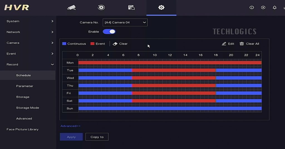The image size is (285, 149).
Task: Open the file search icon
Action: [x=131, y=8]
